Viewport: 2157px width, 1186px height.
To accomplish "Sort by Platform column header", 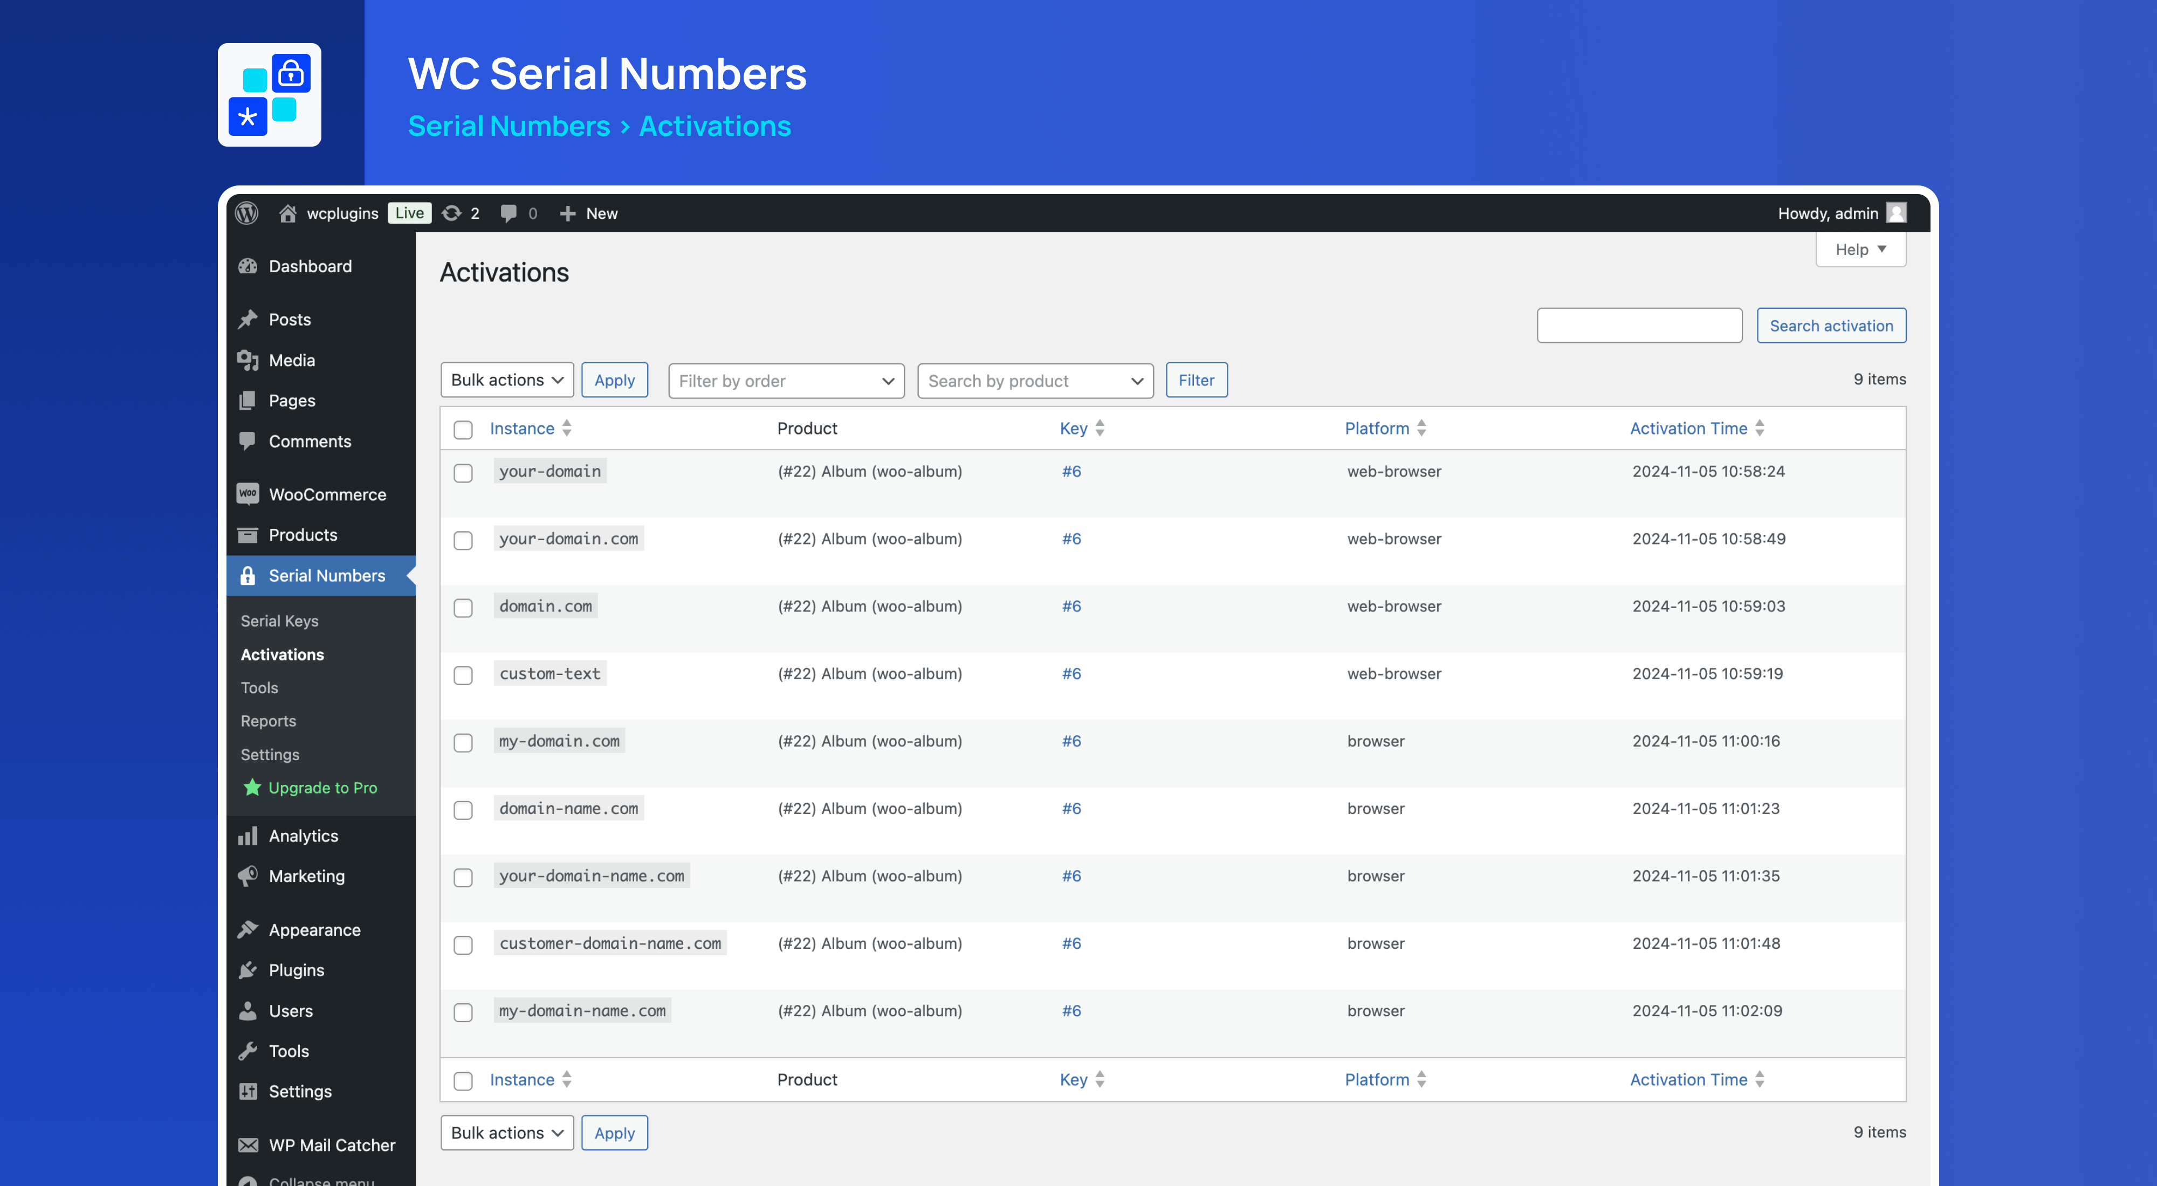I will click(x=1386, y=429).
